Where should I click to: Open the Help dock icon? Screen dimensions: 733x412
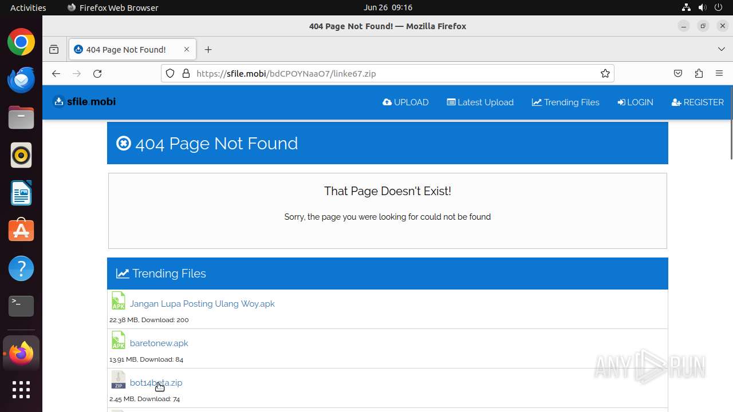click(x=21, y=268)
